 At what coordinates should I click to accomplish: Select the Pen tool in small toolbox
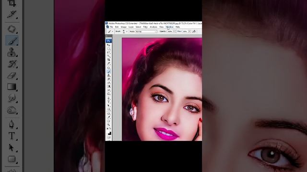[109, 98]
